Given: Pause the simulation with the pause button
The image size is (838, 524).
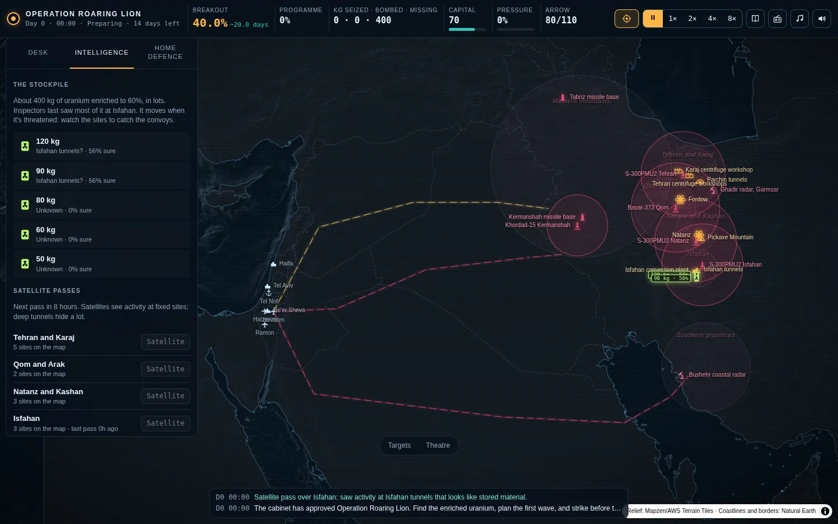Looking at the screenshot, I should pyautogui.click(x=653, y=19).
